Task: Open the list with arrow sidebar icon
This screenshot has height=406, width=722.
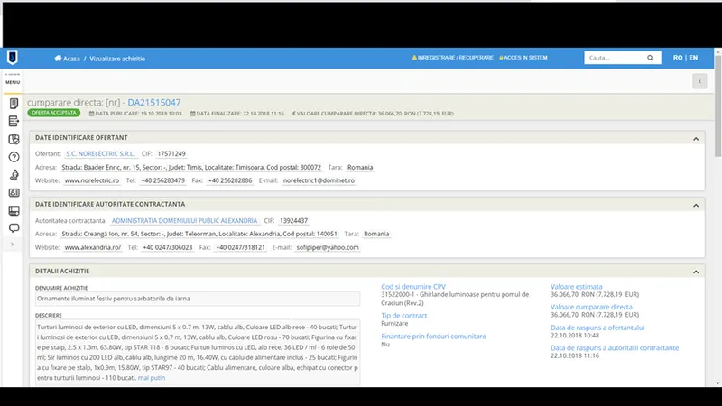Action: (14, 121)
